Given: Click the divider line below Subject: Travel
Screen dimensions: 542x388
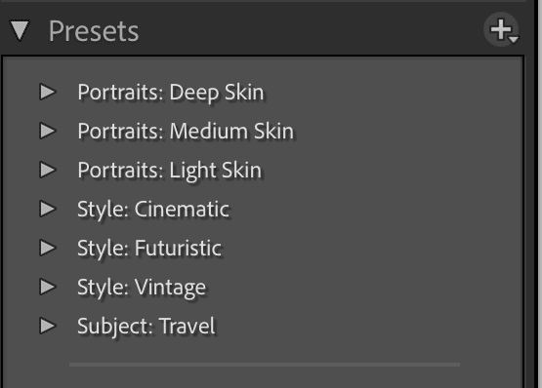Looking at the screenshot, I should pyautogui.click(x=265, y=365).
